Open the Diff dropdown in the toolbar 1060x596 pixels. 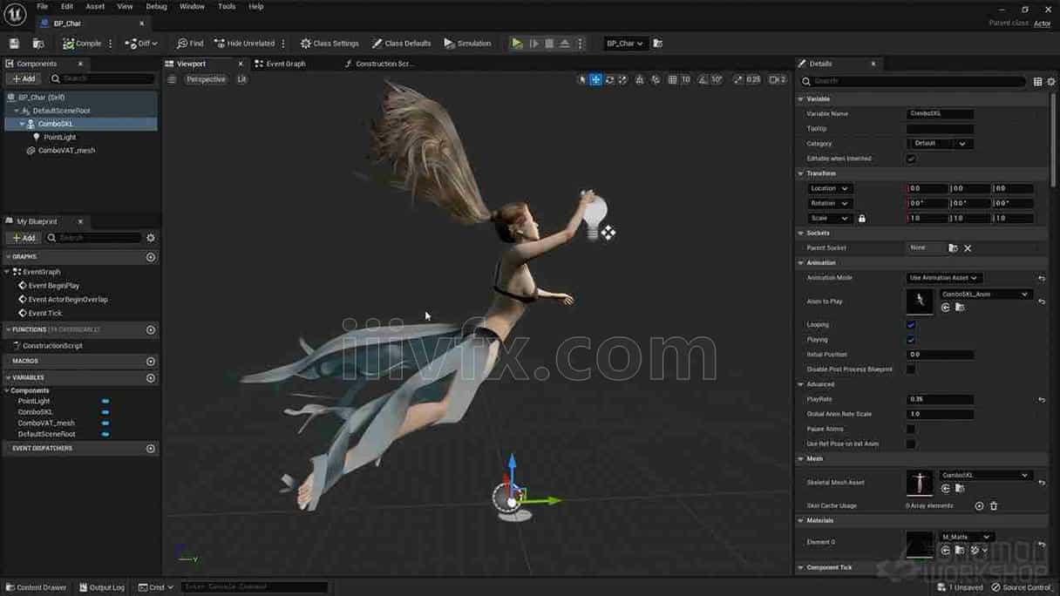(141, 44)
